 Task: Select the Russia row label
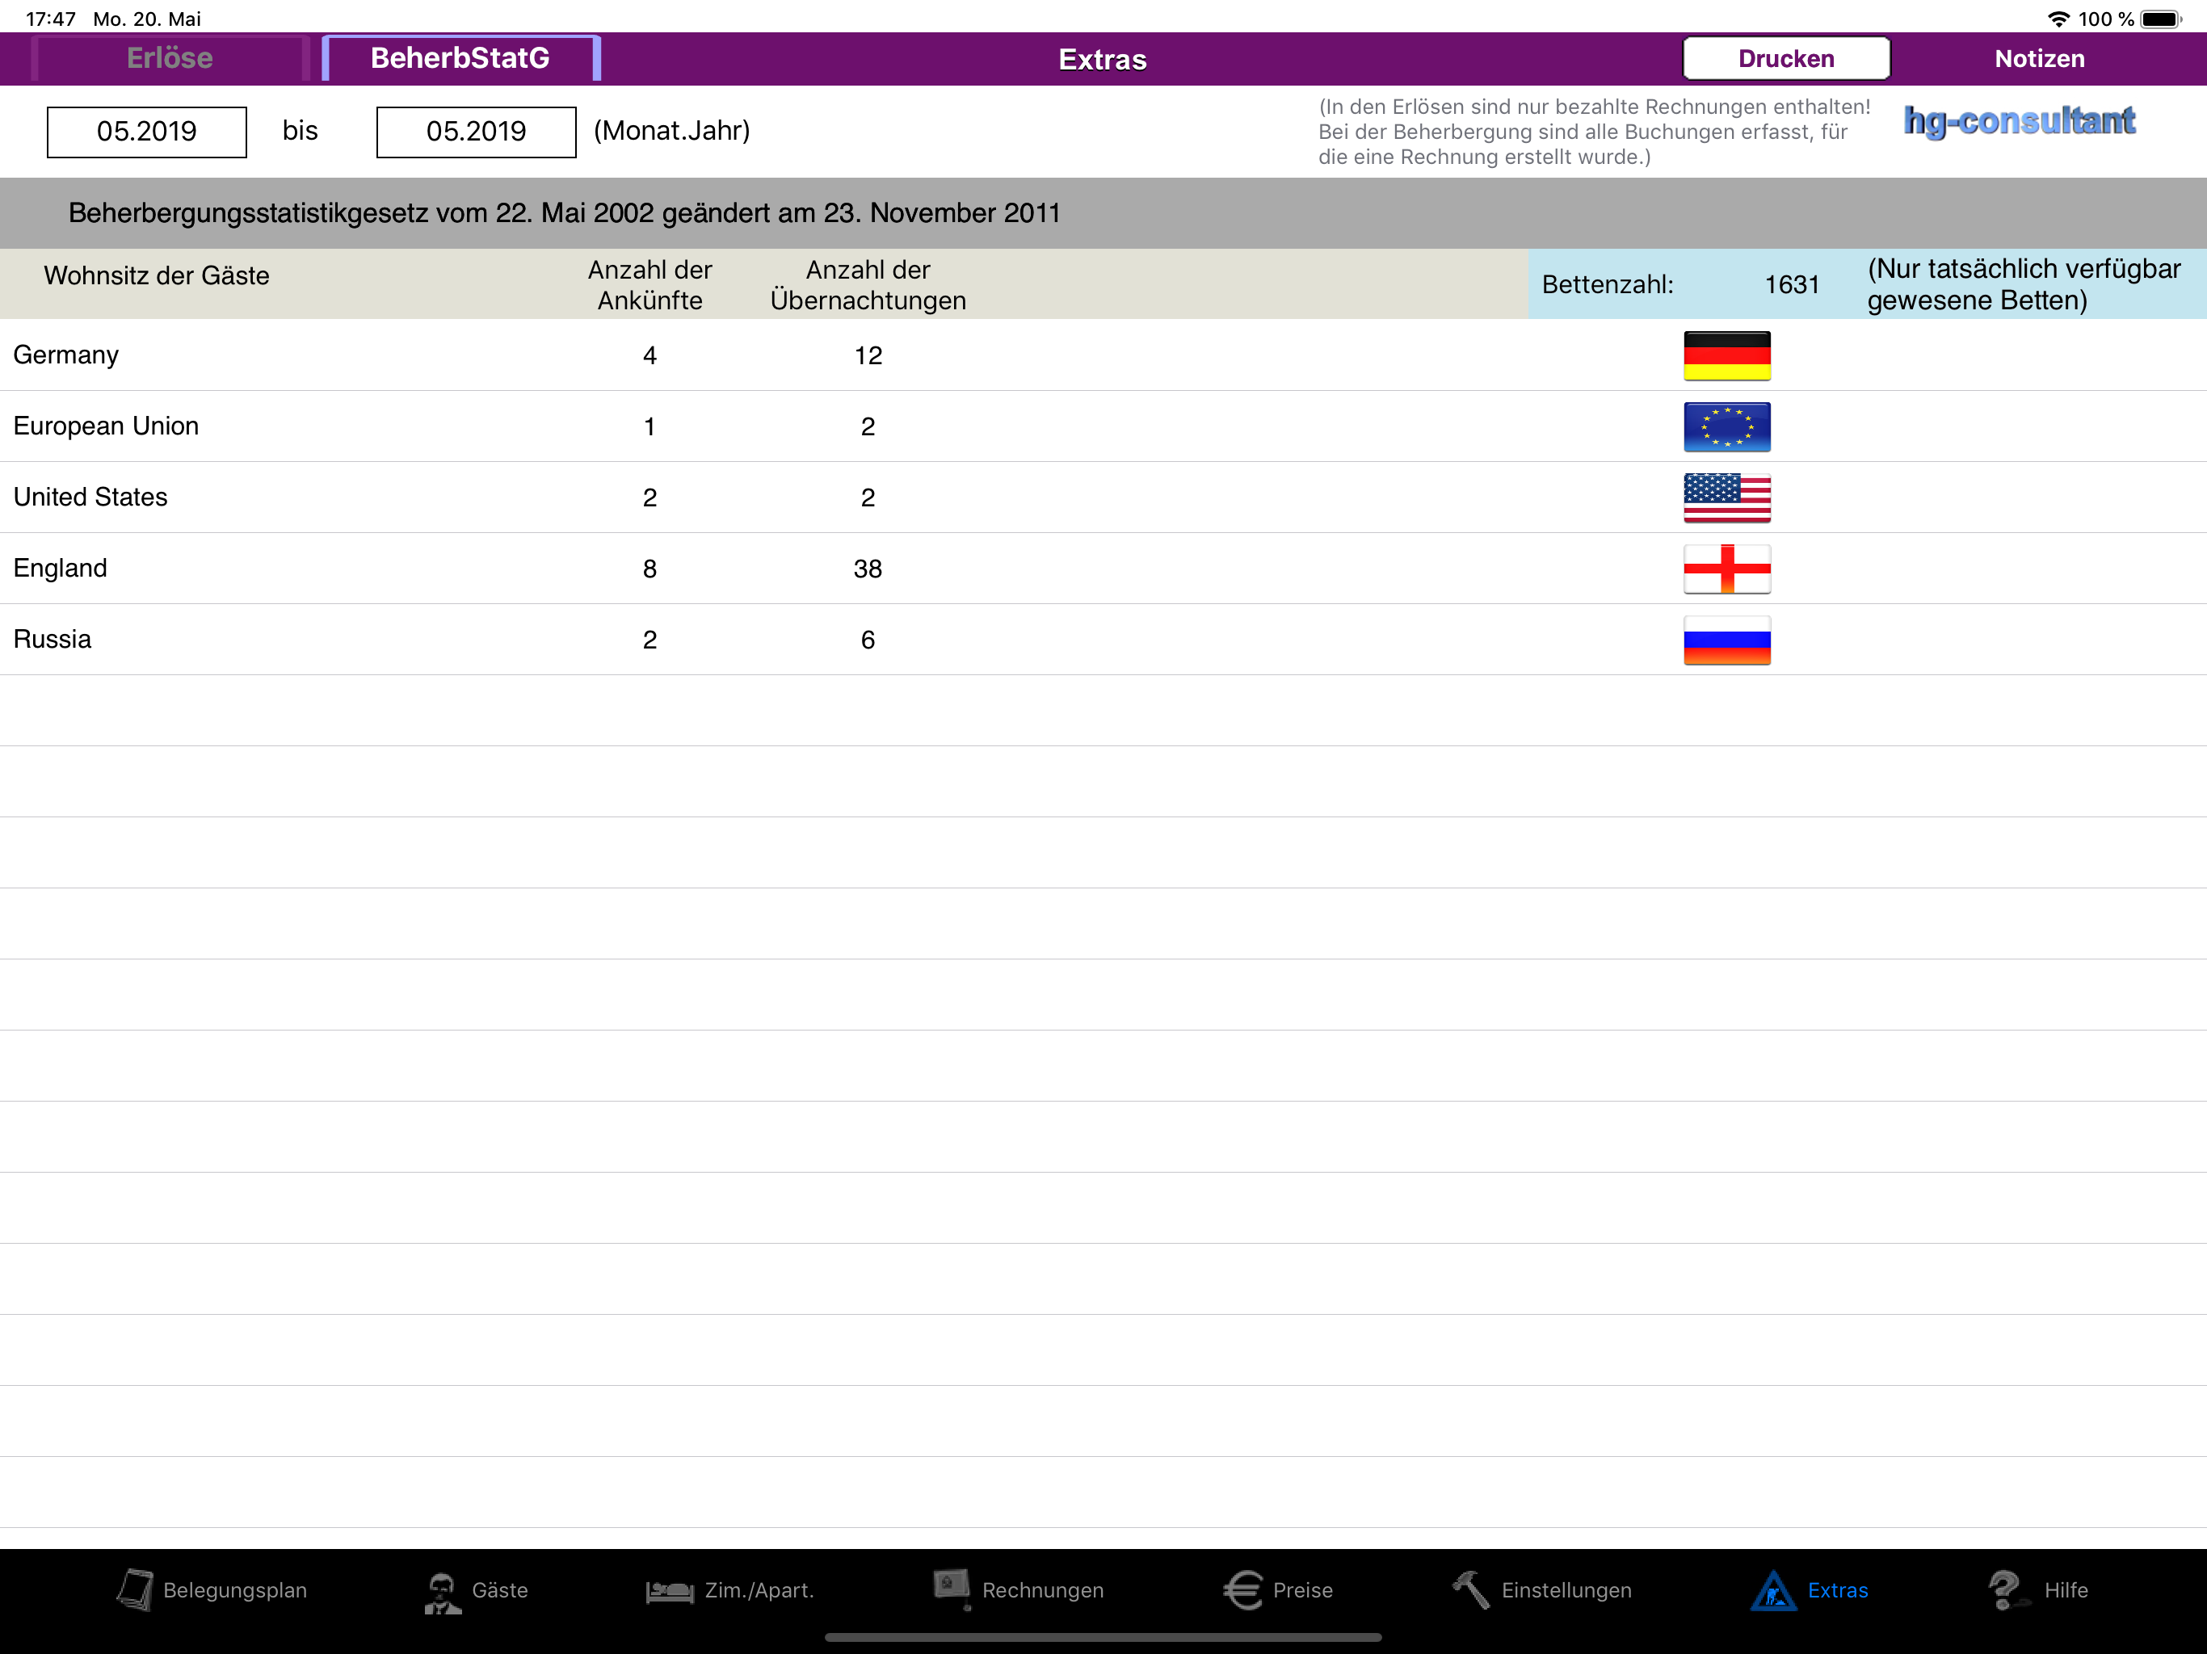(53, 640)
